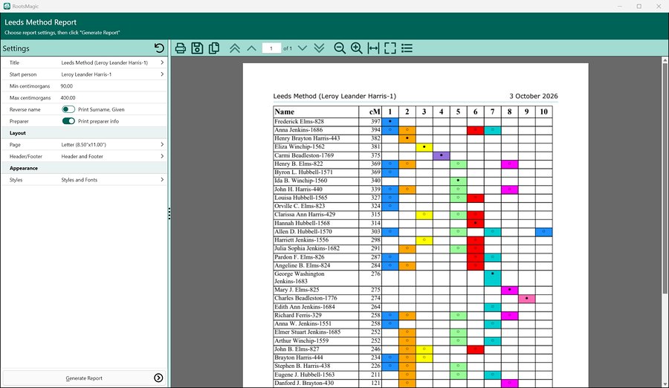This screenshot has height=388, width=669.
Task: Zoom in with the plus magnifier
Action: coord(356,48)
